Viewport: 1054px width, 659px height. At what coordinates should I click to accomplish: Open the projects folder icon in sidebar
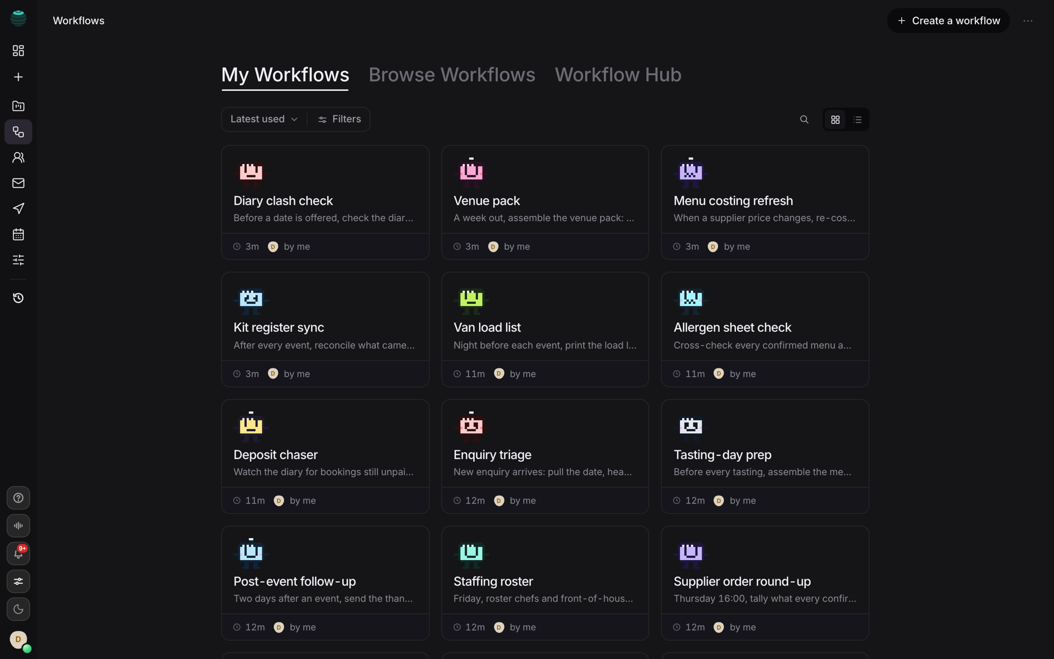click(18, 106)
